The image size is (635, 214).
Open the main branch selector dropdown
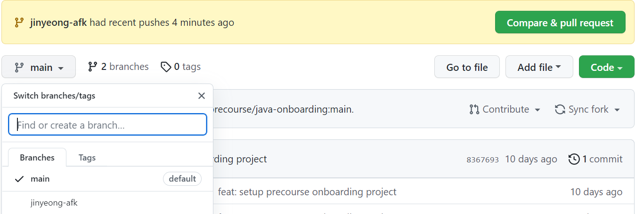tap(39, 67)
